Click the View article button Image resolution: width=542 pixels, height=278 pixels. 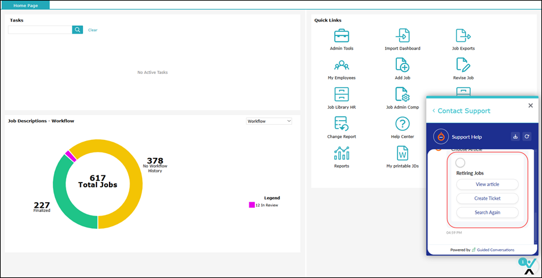(x=487, y=184)
